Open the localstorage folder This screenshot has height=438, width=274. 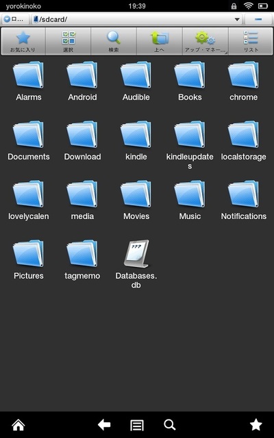[x=244, y=141]
